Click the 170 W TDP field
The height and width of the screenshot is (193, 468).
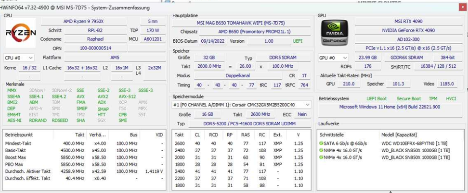pyautogui.click(x=153, y=30)
